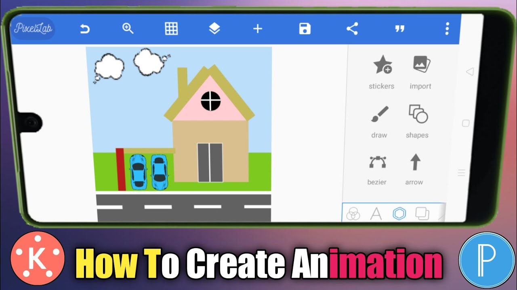Select the gray house door
Viewport: 517px width, 290px height.
[210, 162]
